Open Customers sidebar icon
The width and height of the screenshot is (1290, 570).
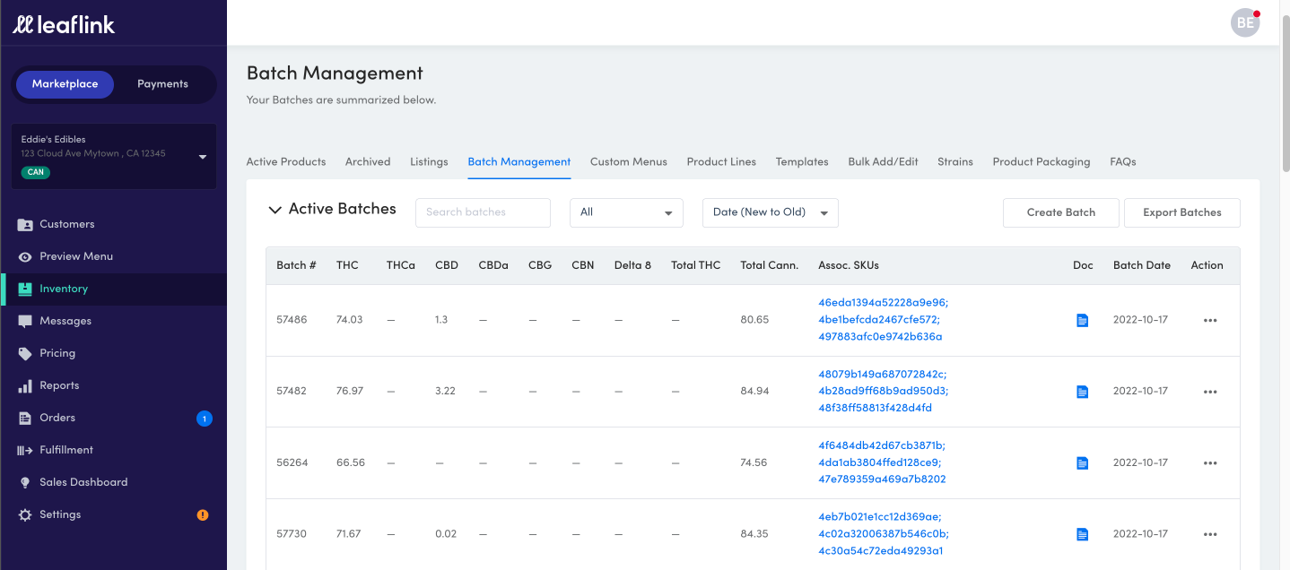click(x=25, y=224)
